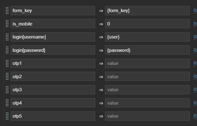Select the otp2 parameter name field
Image resolution: width=197 pixels, height=126 pixels.
[x=53, y=76]
